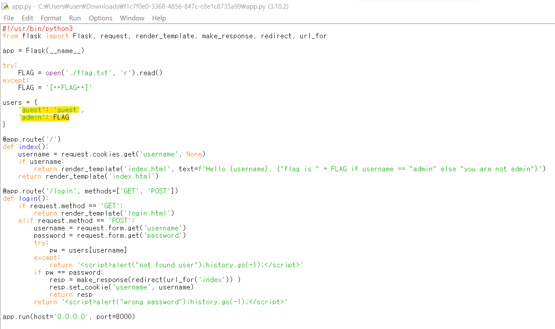Click the closing brace of users dict
The image size is (555, 329).
[4, 124]
